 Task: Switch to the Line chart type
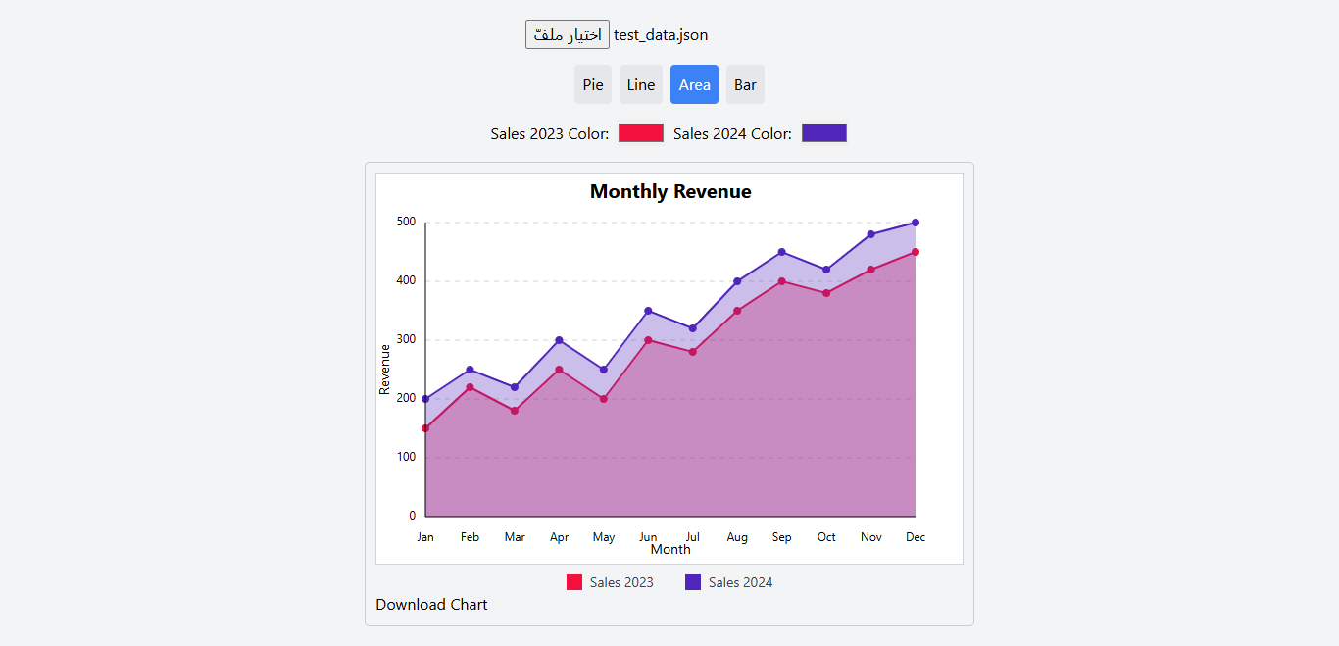641,84
